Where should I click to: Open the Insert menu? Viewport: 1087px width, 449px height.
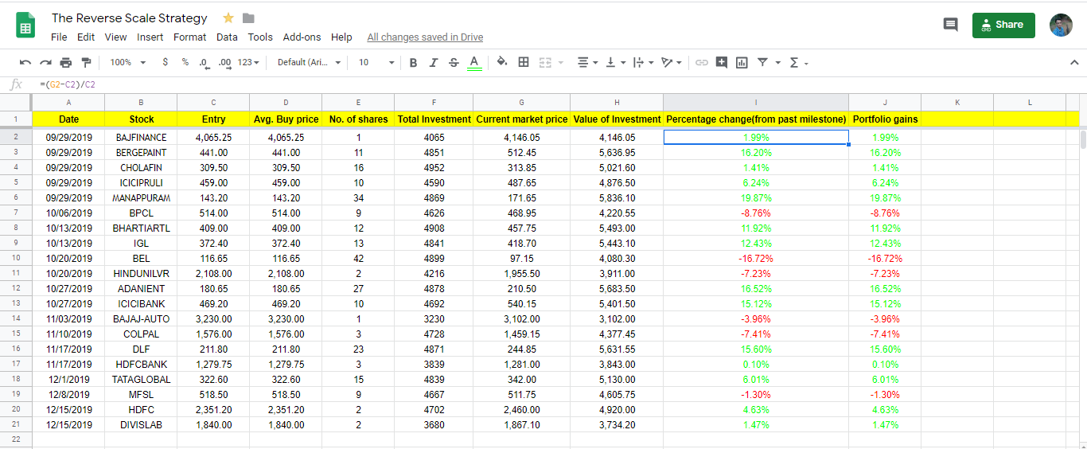click(150, 37)
